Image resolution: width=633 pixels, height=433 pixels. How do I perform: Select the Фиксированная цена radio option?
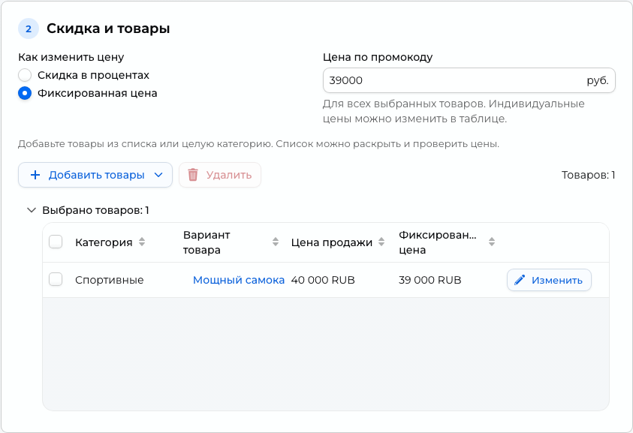(x=25, y=93)
